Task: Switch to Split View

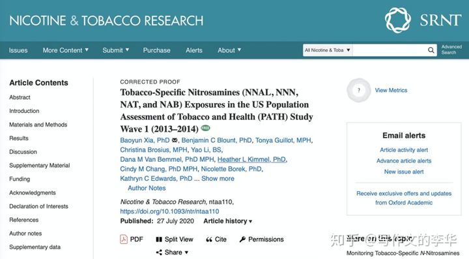Action: (x=175, y=239)
